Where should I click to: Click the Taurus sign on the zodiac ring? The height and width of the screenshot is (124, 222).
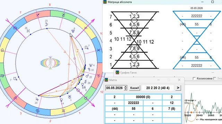(x=86, y=98)
